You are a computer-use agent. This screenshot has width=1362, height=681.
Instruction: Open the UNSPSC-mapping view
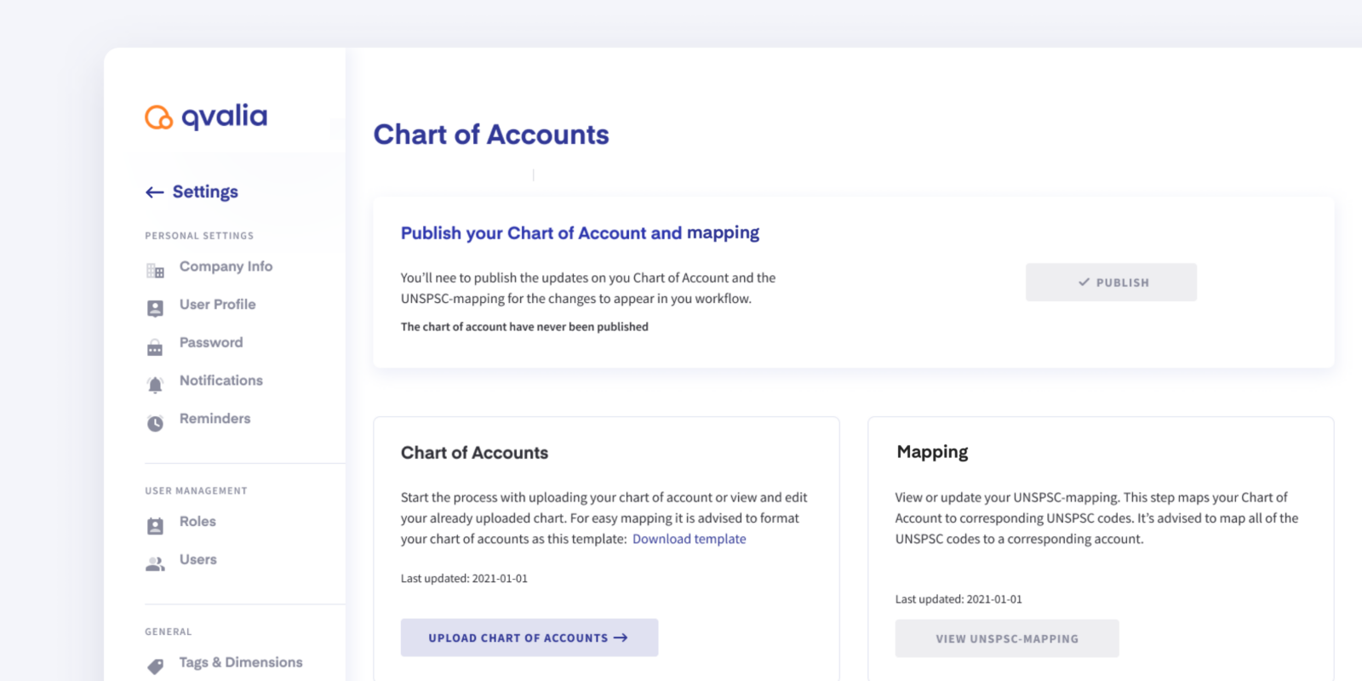pyautogui.click(x=1006, y=638)
